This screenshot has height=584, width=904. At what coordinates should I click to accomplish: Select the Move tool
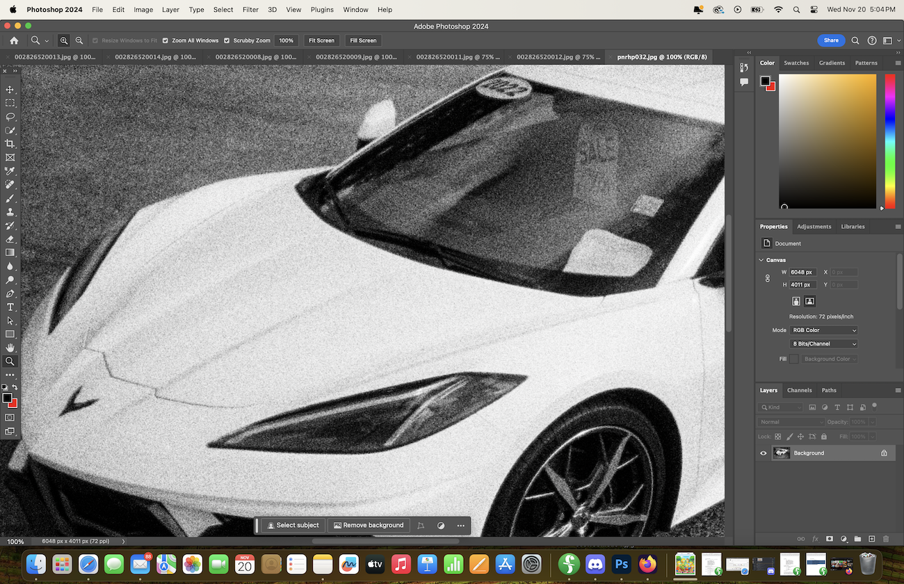pos(10,90)
